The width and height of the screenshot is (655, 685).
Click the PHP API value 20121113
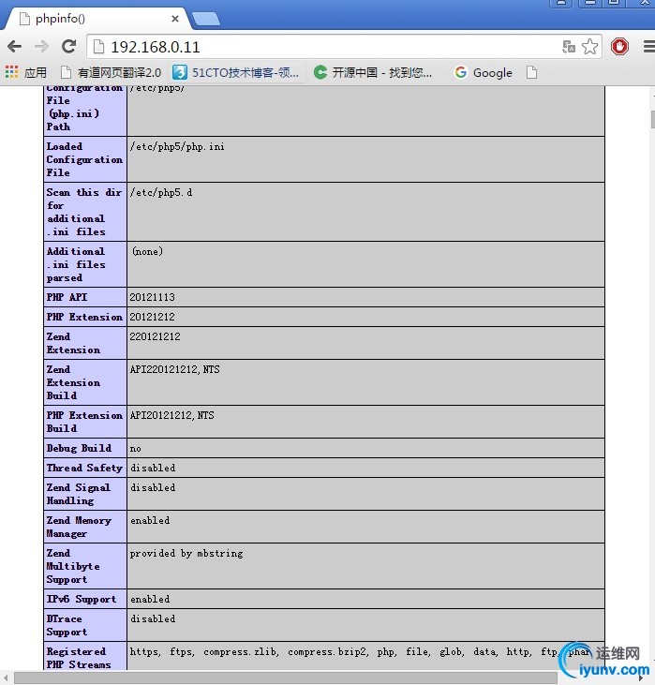click(x=152, y=297)
